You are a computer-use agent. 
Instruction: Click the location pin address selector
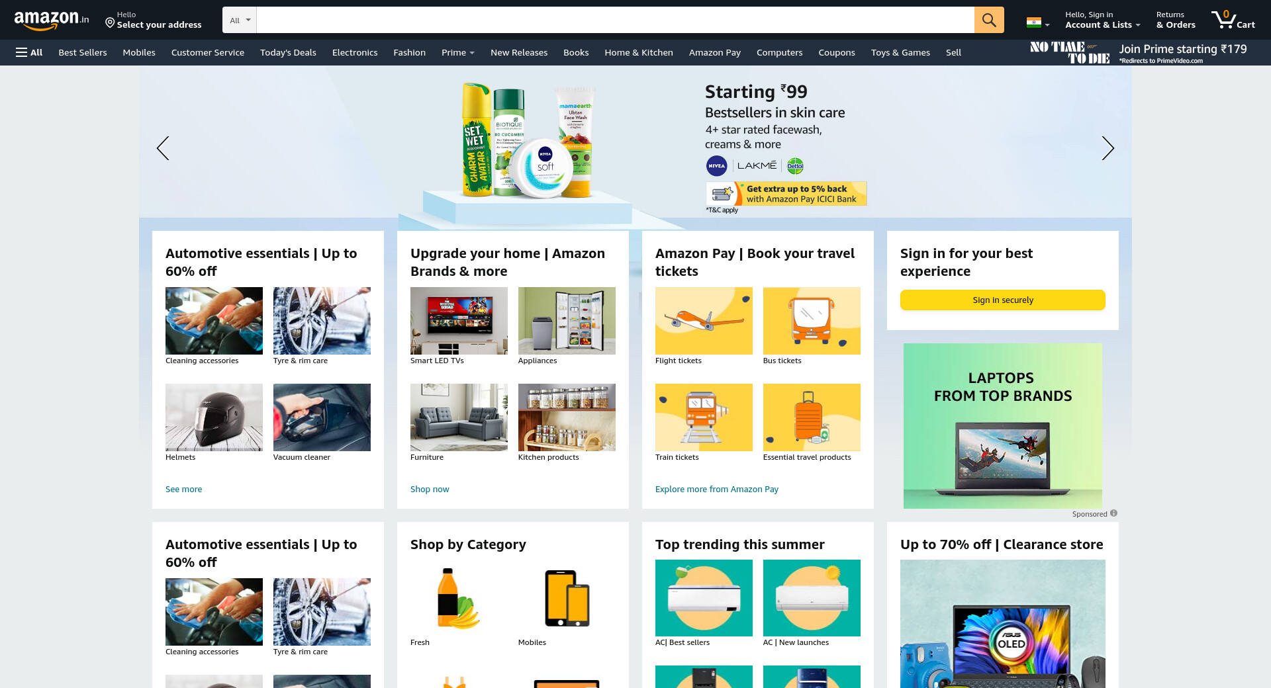pos(154,20)
